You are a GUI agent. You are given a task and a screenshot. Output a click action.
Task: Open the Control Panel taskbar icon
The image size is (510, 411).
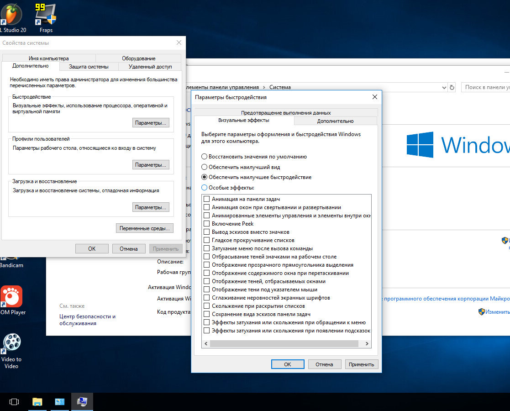[59, 402]
